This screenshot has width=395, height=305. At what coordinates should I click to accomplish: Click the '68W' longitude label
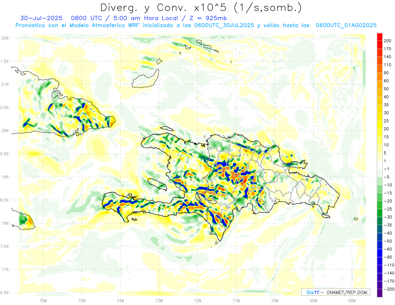pos(352,301)
